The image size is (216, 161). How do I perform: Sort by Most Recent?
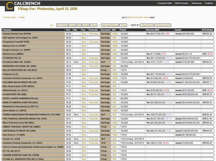tap(147, 25)
